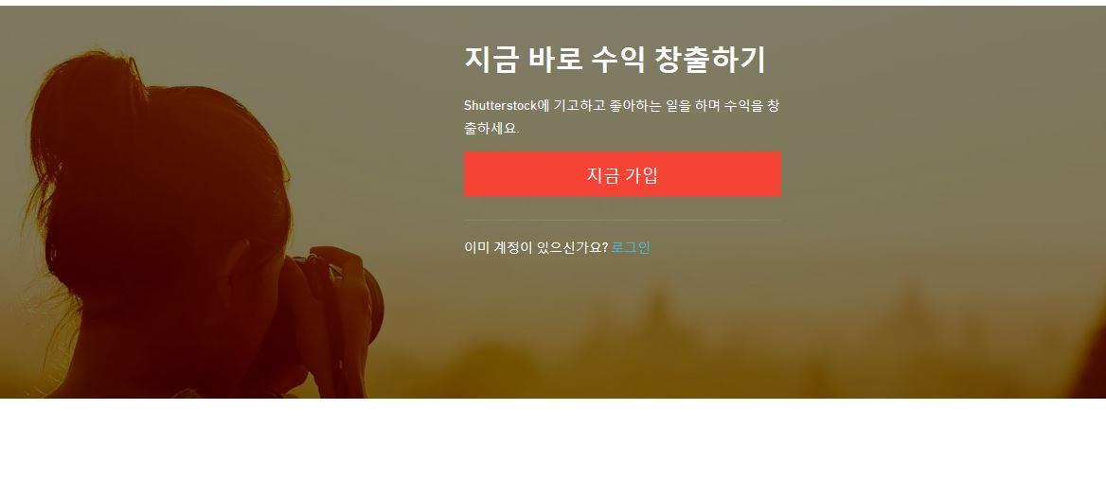The image size is (1106, 499).
Task: Click the blurred temple silhouette in the background
Action: point(659,317)
